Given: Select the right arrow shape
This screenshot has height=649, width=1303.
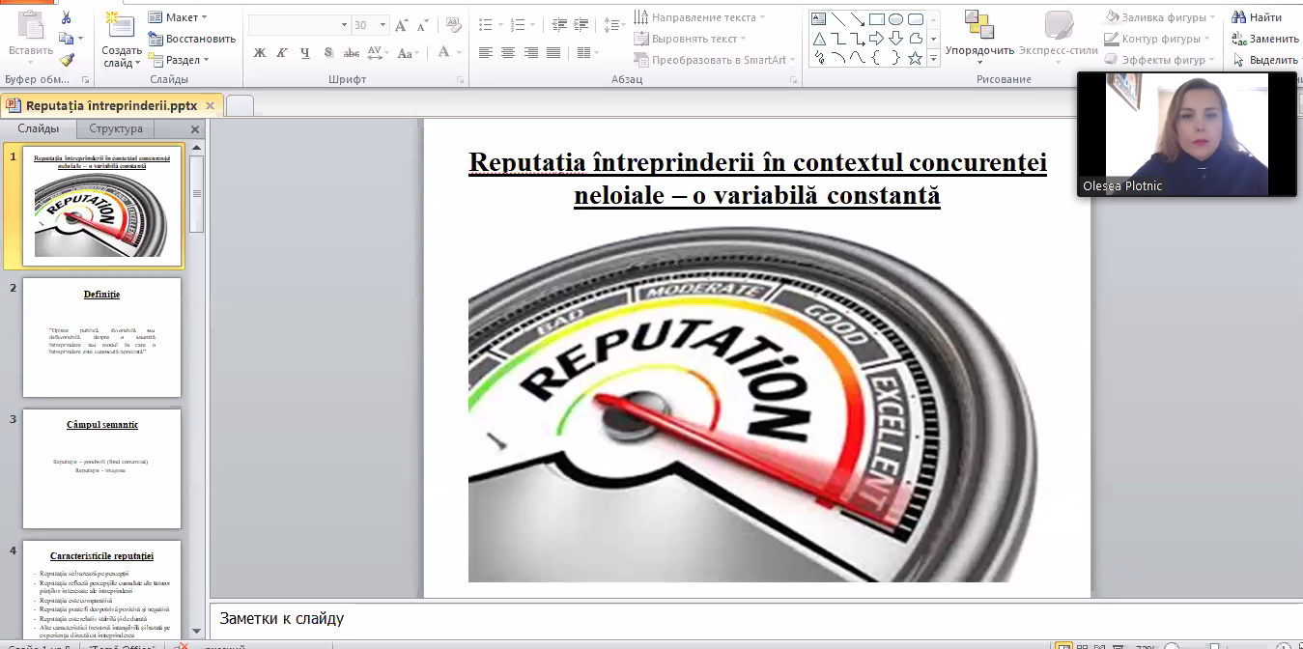Looking at the screenshot, I should 876,39.
